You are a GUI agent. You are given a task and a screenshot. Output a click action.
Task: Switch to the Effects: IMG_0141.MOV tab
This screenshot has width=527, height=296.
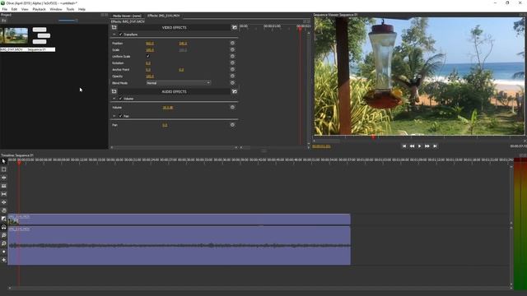[164, 16]
